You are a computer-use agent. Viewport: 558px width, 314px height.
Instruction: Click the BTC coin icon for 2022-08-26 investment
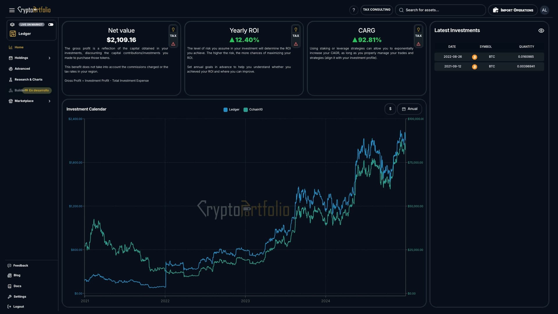[x=475, y=57]
